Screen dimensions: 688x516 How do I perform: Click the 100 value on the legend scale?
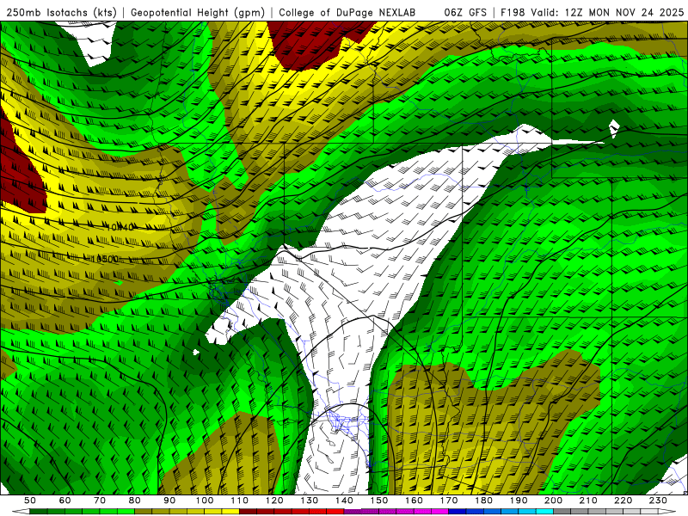pyautogui.click(x=205, y=501)
